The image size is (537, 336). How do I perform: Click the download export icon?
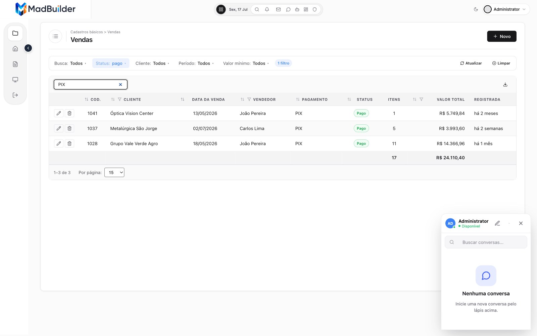pos(505,84)
